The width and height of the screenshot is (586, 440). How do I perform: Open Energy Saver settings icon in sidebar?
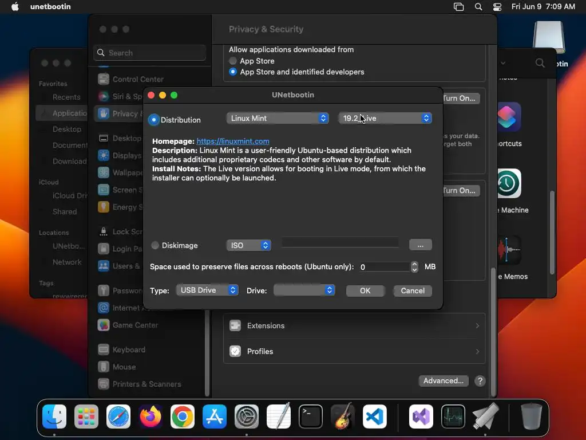pyautogui.click(x=104, y=207)
